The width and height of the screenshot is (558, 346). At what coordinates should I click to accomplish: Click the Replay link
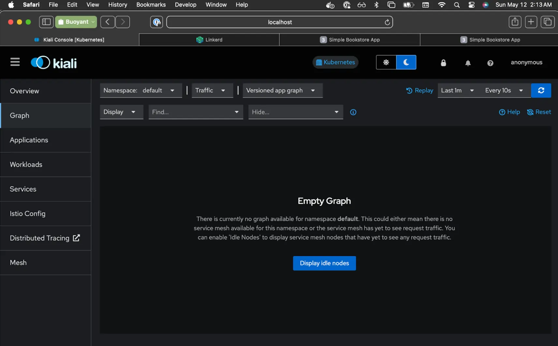point(419,90)
